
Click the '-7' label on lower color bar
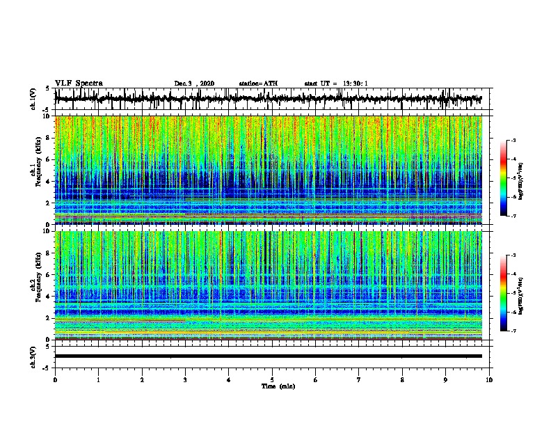[513, 331]
